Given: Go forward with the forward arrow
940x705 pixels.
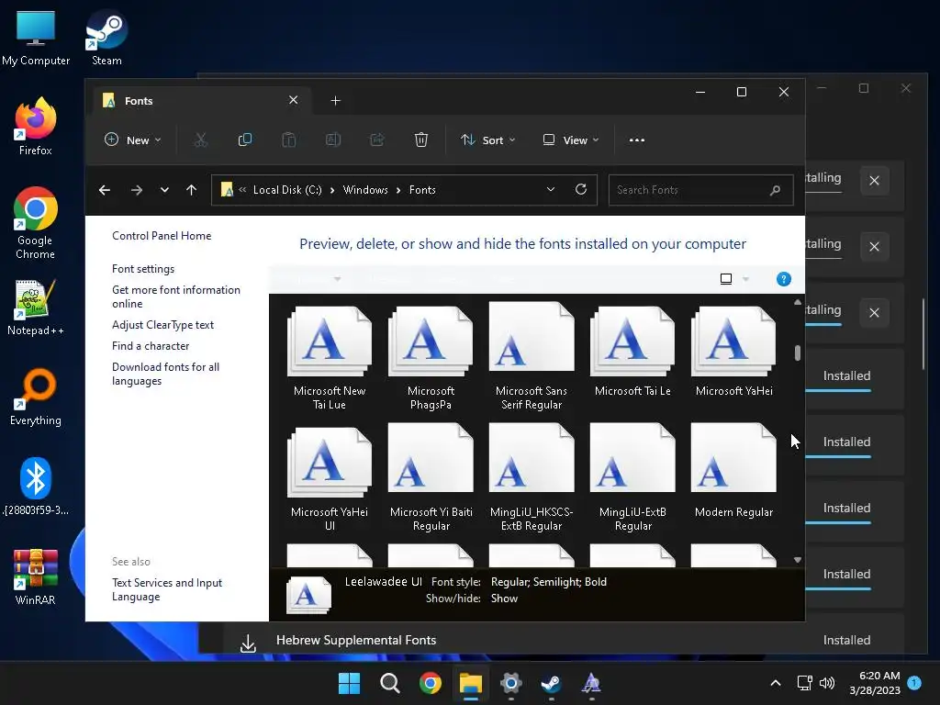Looking at the screenshot, I should (x=137, y=190).
